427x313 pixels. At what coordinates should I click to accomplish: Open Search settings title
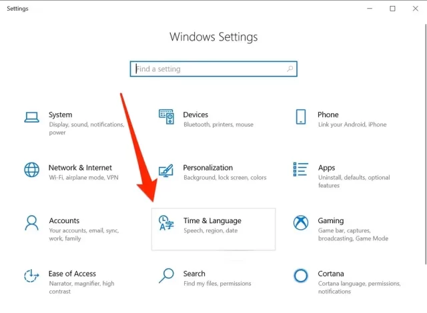tap(194, 274)
